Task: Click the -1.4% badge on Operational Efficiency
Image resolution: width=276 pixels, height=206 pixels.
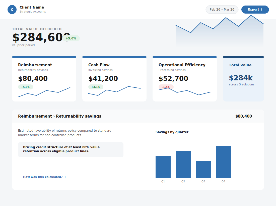Action: pyautogui.click(x=166, y=87)
